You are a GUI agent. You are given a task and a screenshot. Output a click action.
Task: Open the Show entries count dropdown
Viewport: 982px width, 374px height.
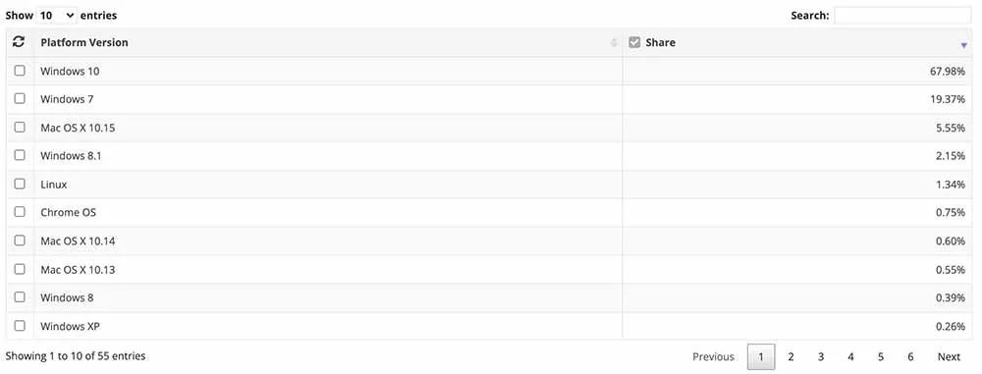pos(56,15)
